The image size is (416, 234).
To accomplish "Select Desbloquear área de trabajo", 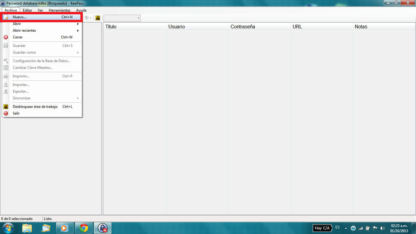I will pos(42,107).
